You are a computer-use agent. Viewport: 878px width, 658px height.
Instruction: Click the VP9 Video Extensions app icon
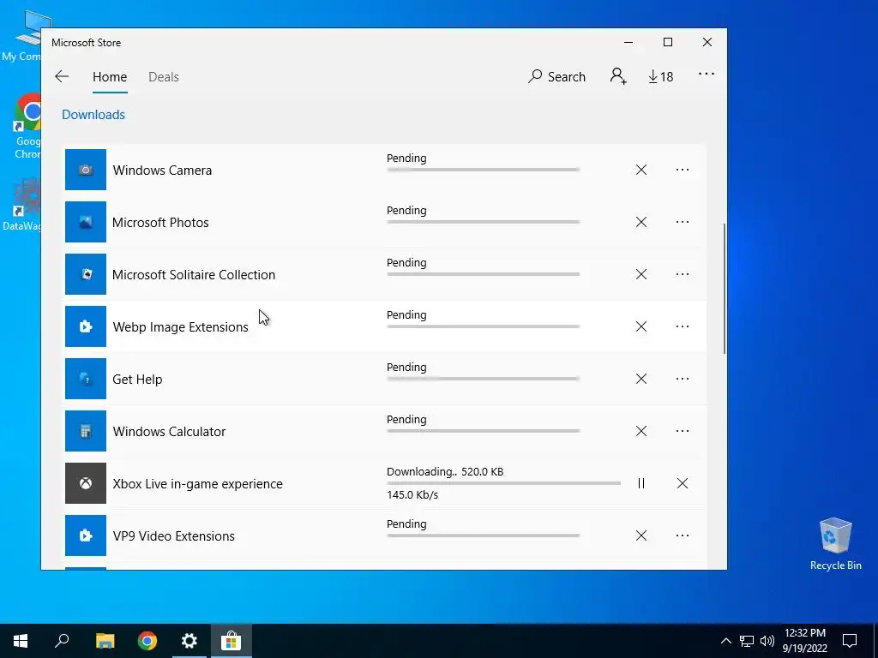point(86,535)
